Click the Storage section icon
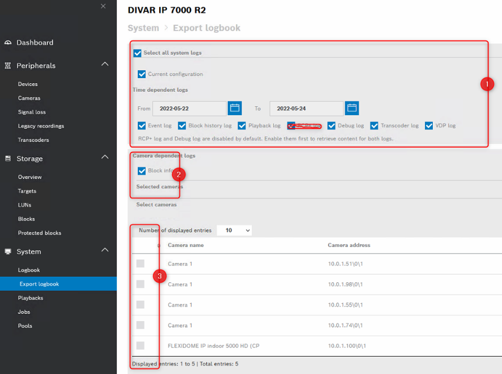Image resolution: width=502 pixels, height=374 pixels. [x=8, y=159]
